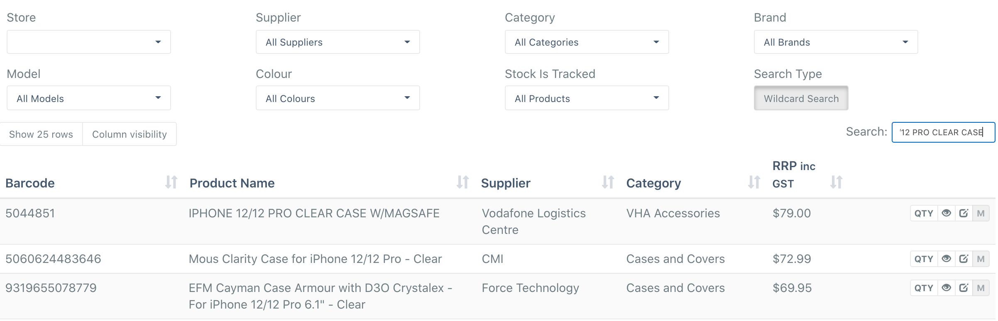This screenshot has height=321, width=998.
Task: Click the QTY button for IPHONE 12/12 PRO CLEAR CASE
Action: 924,213
